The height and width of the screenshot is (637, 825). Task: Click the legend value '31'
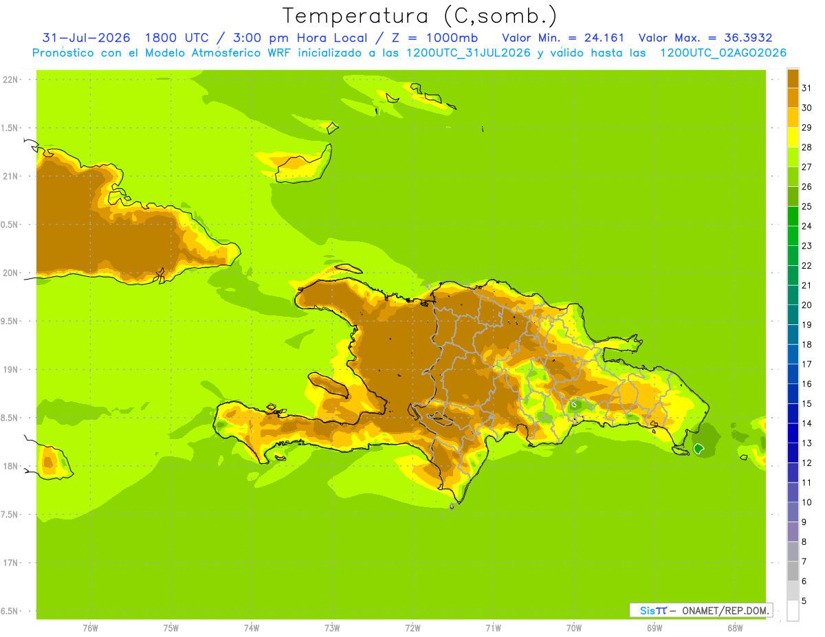coord(806,87)
